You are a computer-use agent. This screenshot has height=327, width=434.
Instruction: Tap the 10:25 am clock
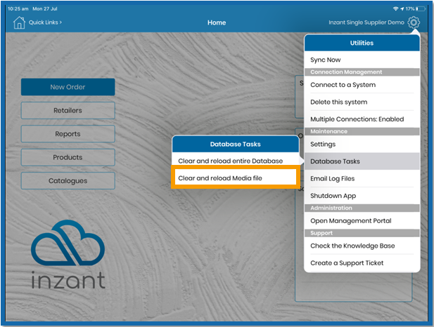click(x=18, y=9)
